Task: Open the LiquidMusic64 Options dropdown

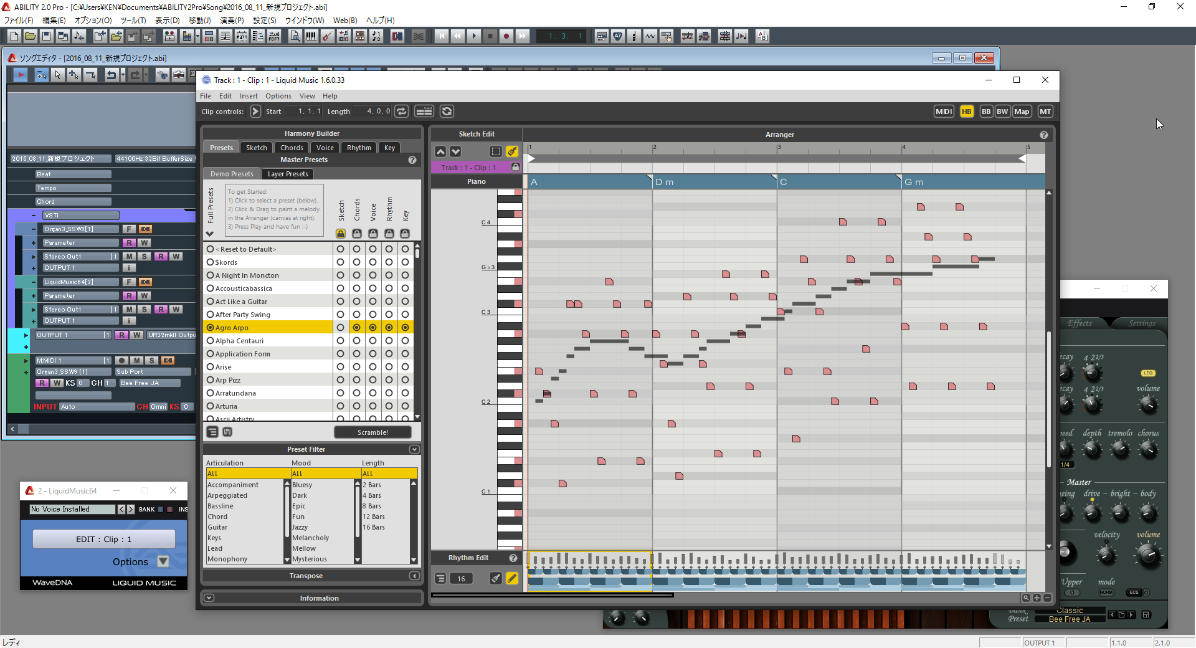Action: [x=163, y=561]
